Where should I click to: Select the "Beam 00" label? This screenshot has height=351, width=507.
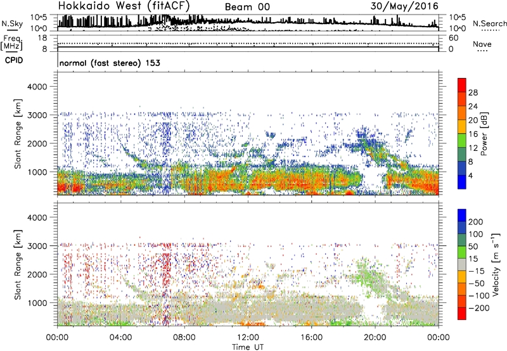click(x=247, y=7)
